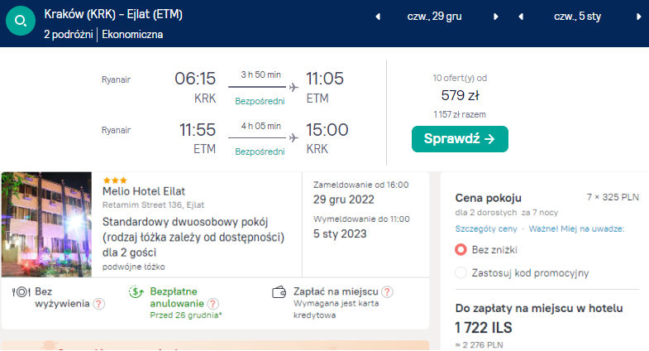Viewport: 649px width, 351px height.
Task: Click the czw., 29 gru departure date
Action: coord(435,17)
